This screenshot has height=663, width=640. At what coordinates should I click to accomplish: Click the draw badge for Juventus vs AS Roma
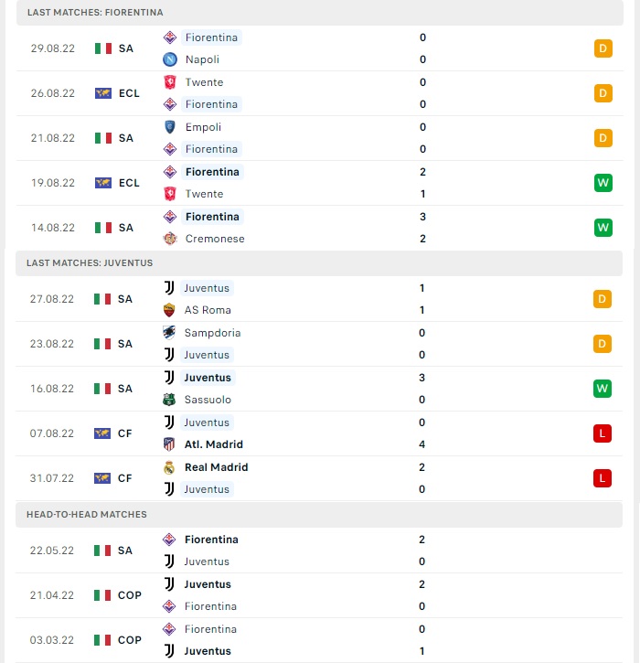(x=602, y=299)
